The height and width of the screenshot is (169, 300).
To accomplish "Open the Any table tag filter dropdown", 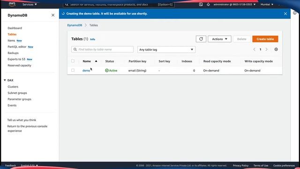I will pos(166,49).
